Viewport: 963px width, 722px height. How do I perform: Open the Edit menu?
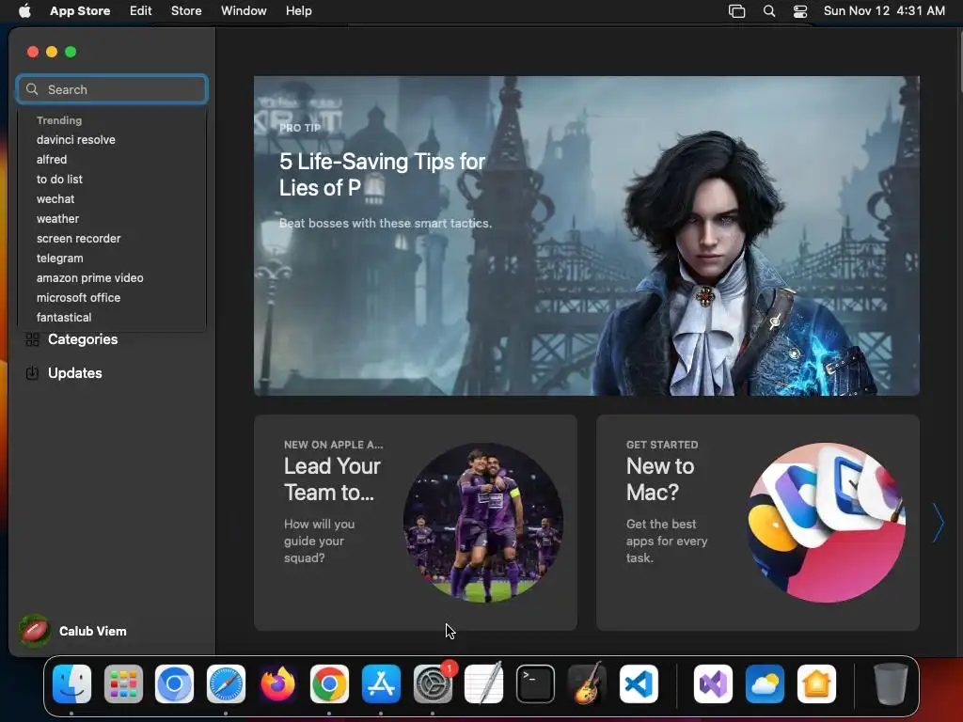point(141,11)
